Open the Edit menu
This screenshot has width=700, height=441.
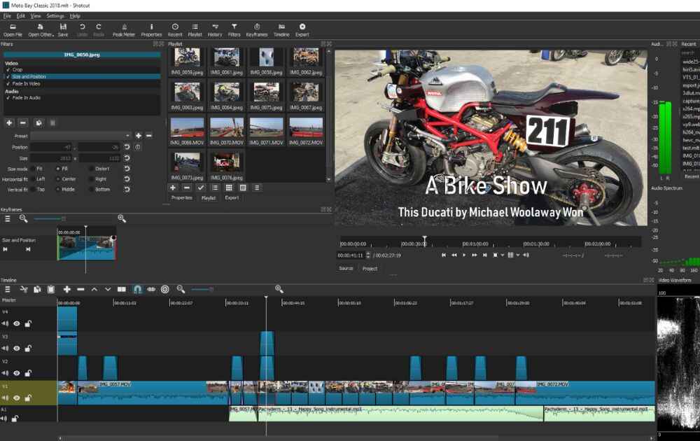(20, 15)
